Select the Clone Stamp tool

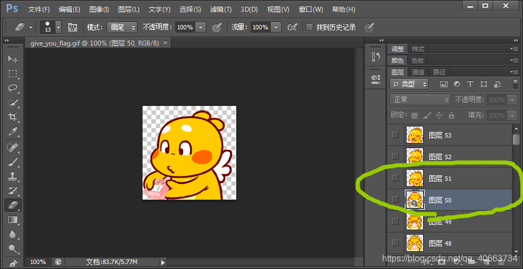pyautogui.click(x=13, y=176)
